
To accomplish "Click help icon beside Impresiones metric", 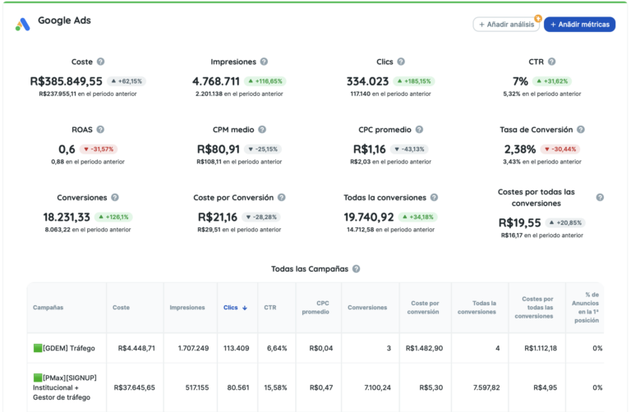I will [x=264, y=62].
